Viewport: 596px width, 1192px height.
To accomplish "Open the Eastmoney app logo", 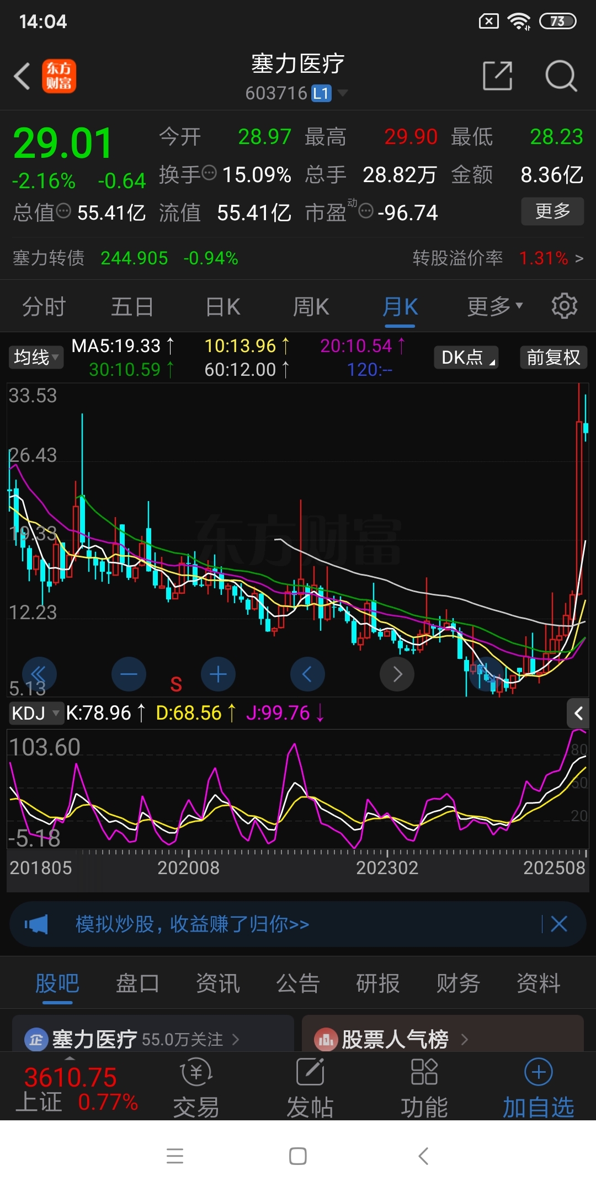I will pos(59,76).
